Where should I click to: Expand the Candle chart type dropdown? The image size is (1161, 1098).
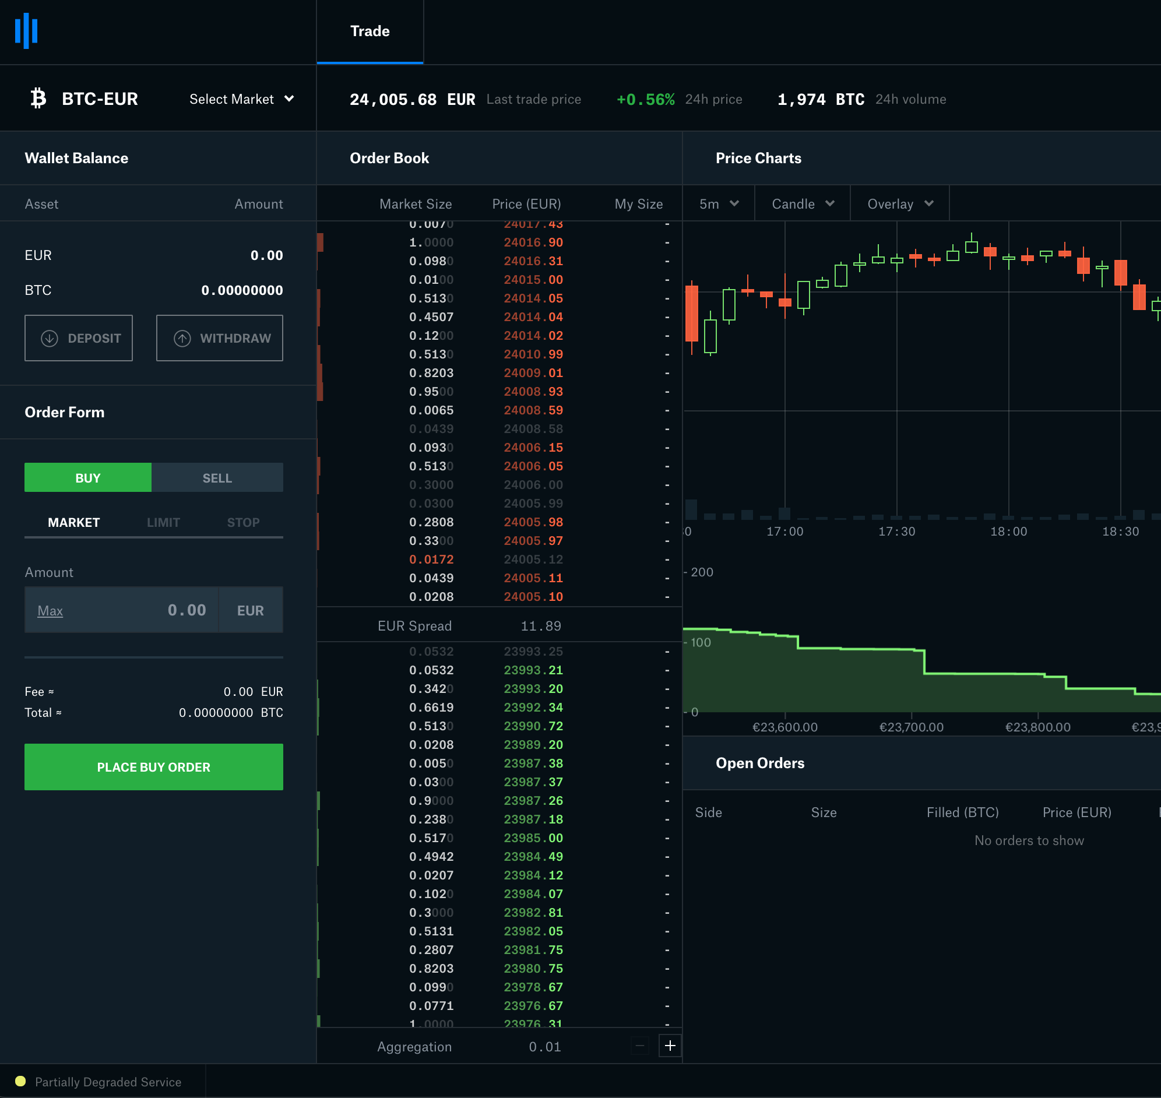coord(803,203)
